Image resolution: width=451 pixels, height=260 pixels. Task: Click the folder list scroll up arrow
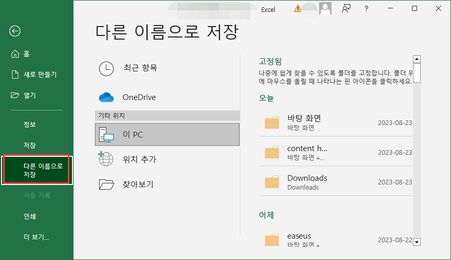[x=417, y=59]
